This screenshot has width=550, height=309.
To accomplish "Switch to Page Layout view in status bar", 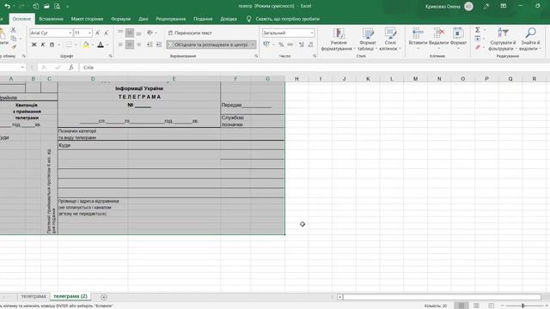I will coord(476,306).
